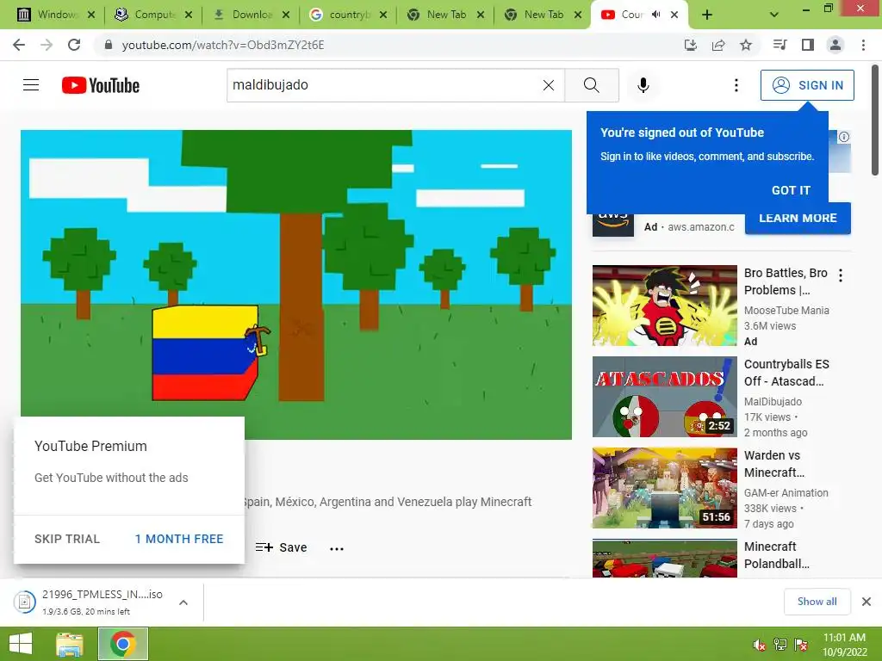
Task: Open the media controls icon in toolbar
Action: coord(780,45)
